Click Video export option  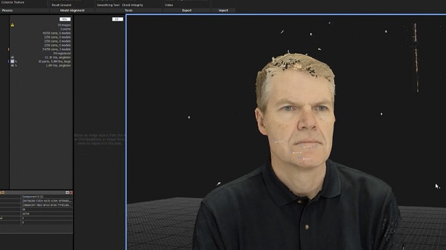pos(169,5)
